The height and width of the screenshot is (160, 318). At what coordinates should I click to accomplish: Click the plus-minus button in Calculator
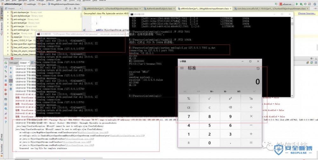coord(189,143)
